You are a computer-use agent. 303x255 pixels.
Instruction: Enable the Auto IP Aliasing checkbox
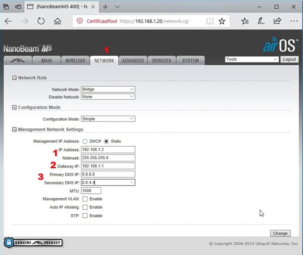85,207
